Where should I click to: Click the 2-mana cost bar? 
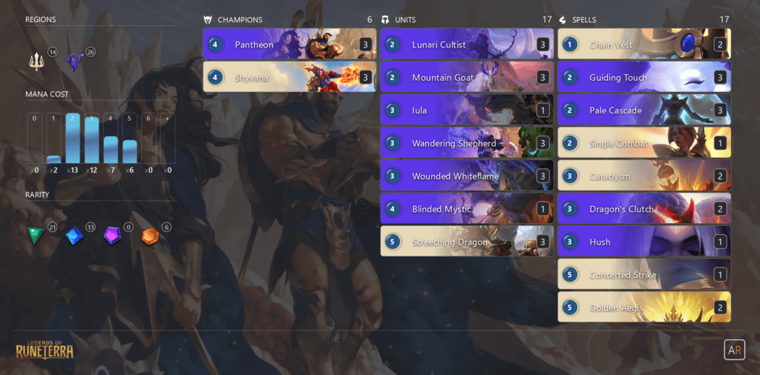click(73, 139)
